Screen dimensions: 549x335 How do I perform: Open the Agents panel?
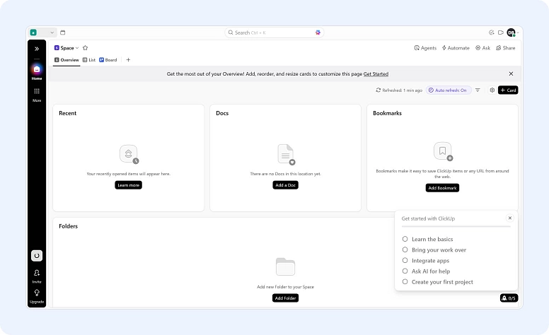(x=425, y=48)
